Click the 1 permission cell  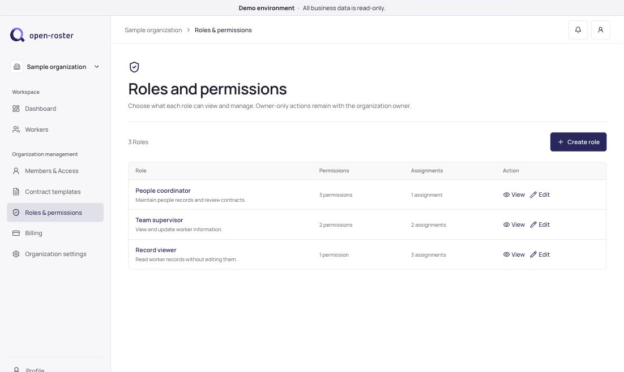[334, 255]
